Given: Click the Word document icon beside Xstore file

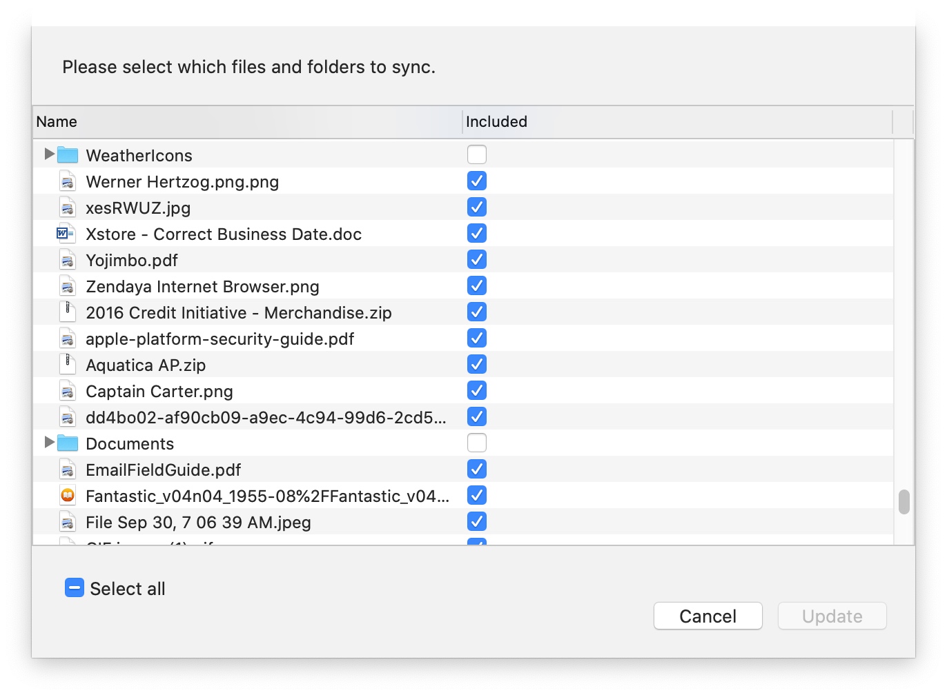Looking at the screenshot, I should point(67,233).
